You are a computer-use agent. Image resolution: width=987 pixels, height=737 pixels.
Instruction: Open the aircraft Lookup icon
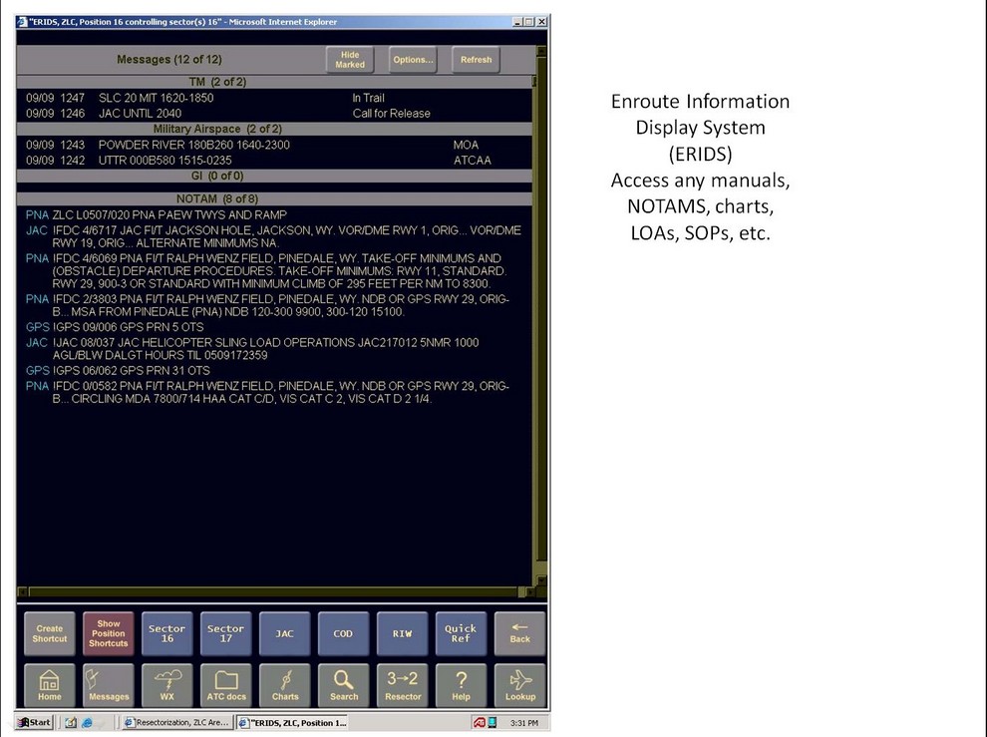(x=519, y=686)
